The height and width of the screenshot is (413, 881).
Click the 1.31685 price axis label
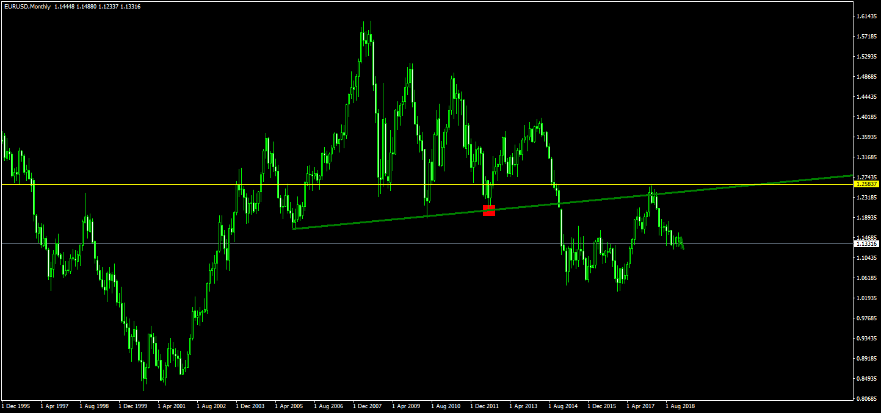[867, 157]
